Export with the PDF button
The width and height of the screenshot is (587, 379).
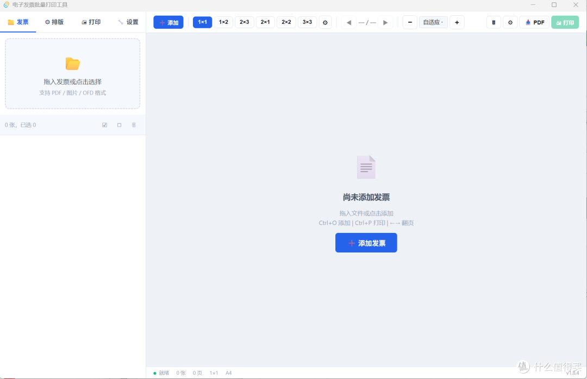(x=535, y=22)
